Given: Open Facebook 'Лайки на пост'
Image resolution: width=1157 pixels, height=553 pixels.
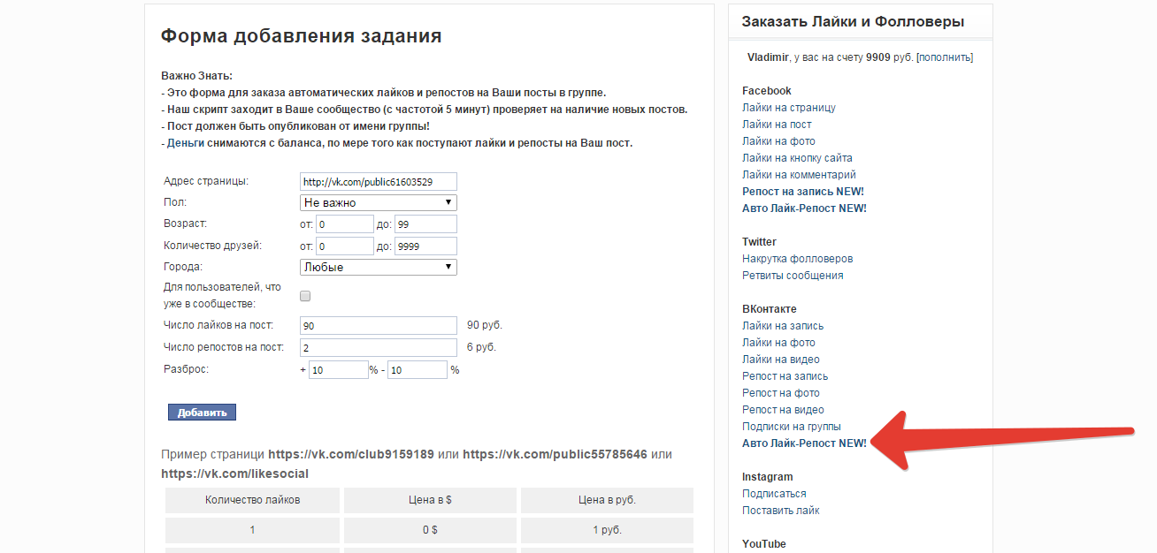Looking at the screenshot, I should pos(777,125).
